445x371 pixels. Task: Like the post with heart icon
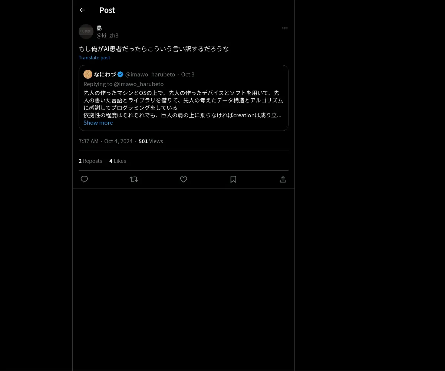[x=184, y=179]
